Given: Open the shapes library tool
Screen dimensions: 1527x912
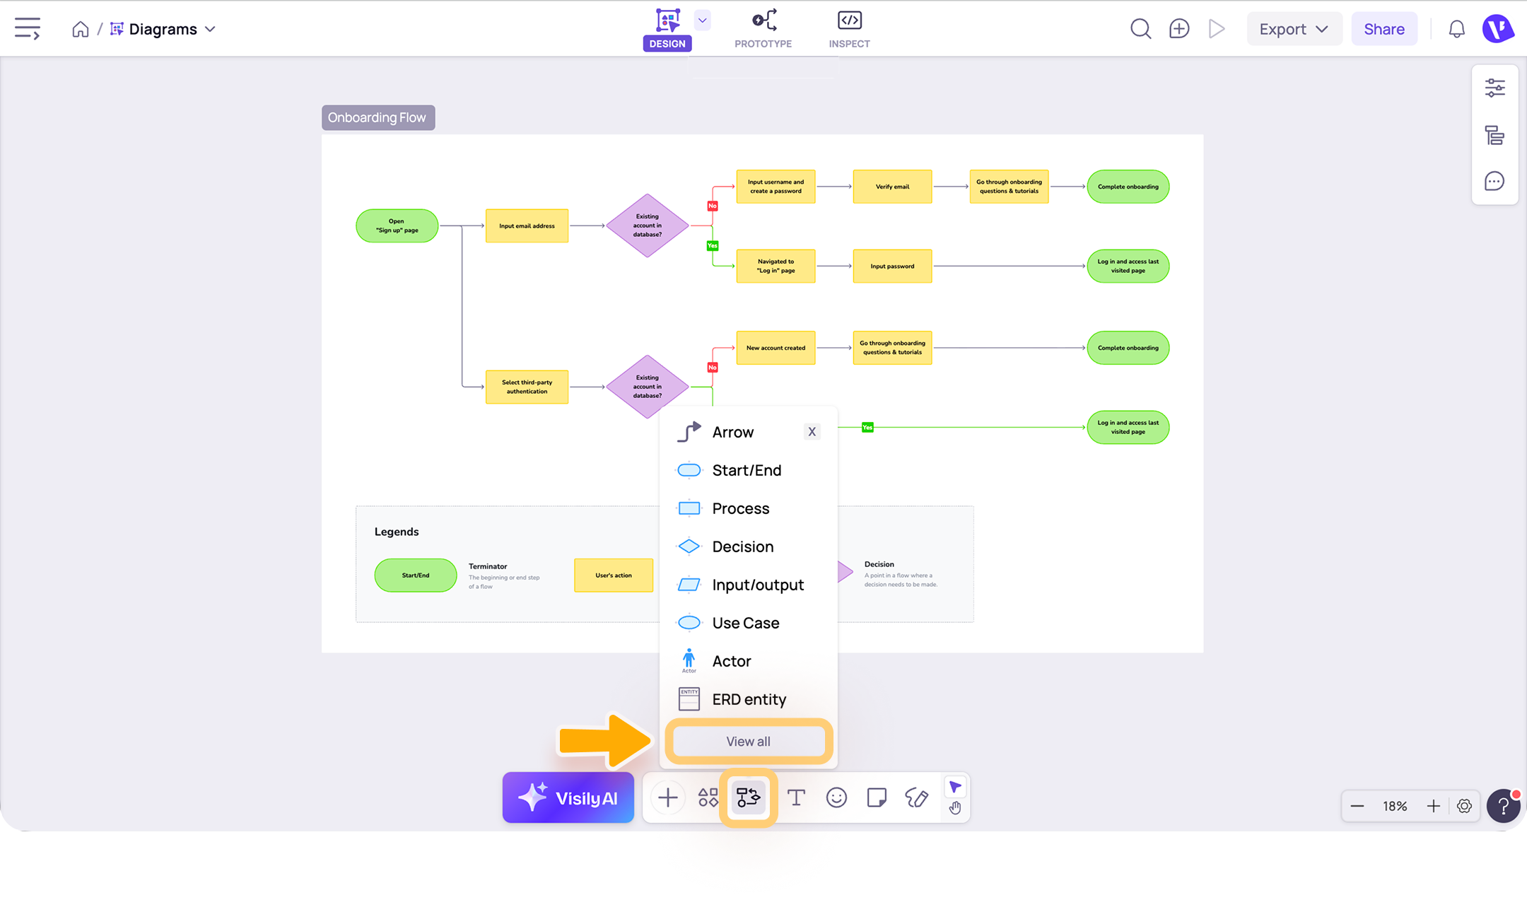Looking at the screenshot, I should click(708, 797).
